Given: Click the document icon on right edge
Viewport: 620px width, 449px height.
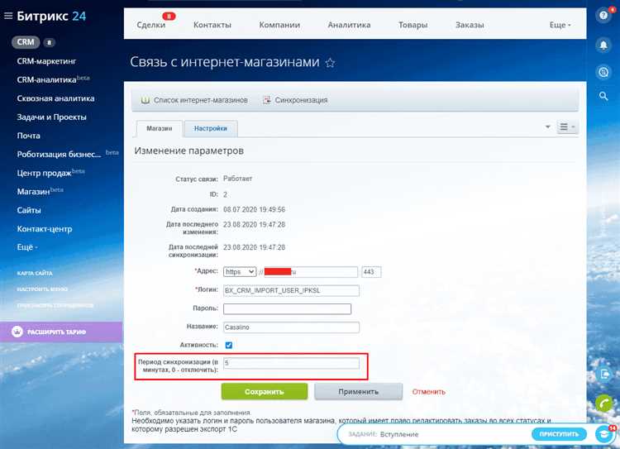Looking at the screenshot, I should tap(604, 374).
